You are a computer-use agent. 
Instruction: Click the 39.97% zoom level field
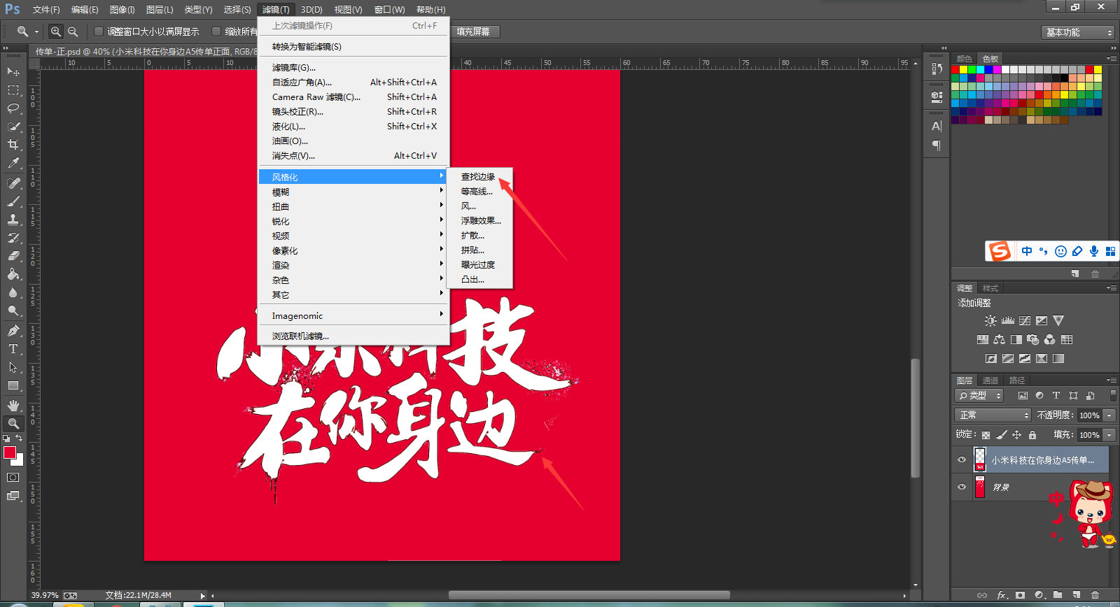pyautogui.click(x=45, y=595)
